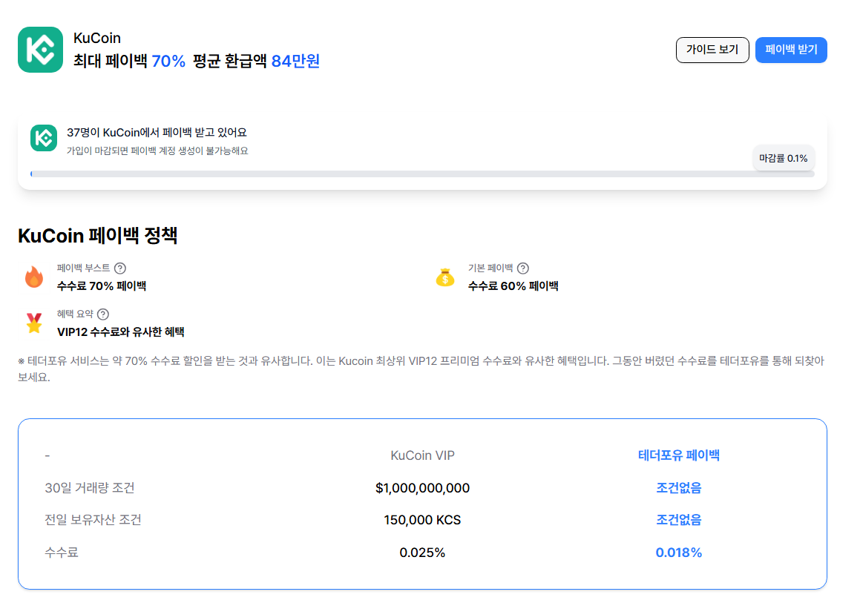Click the 수수료 60% 페이백 text

coord(513,286)
